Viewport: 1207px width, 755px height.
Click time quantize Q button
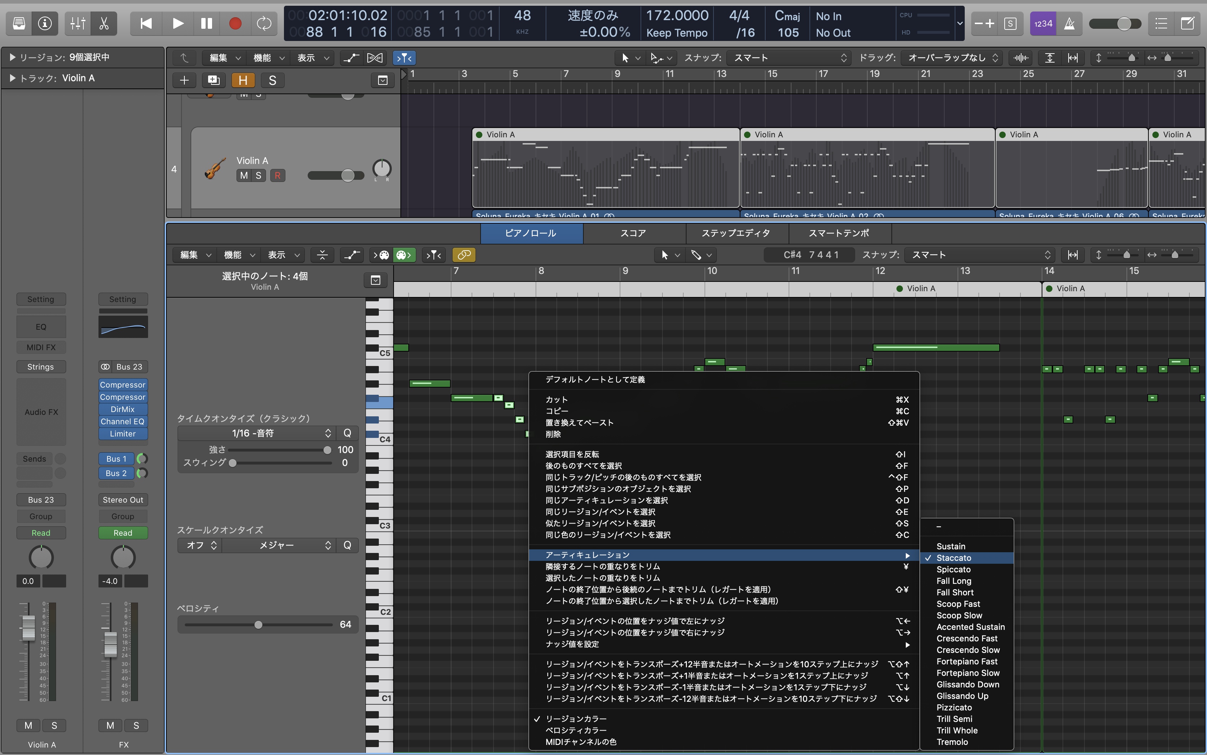[x=348, y=433]
